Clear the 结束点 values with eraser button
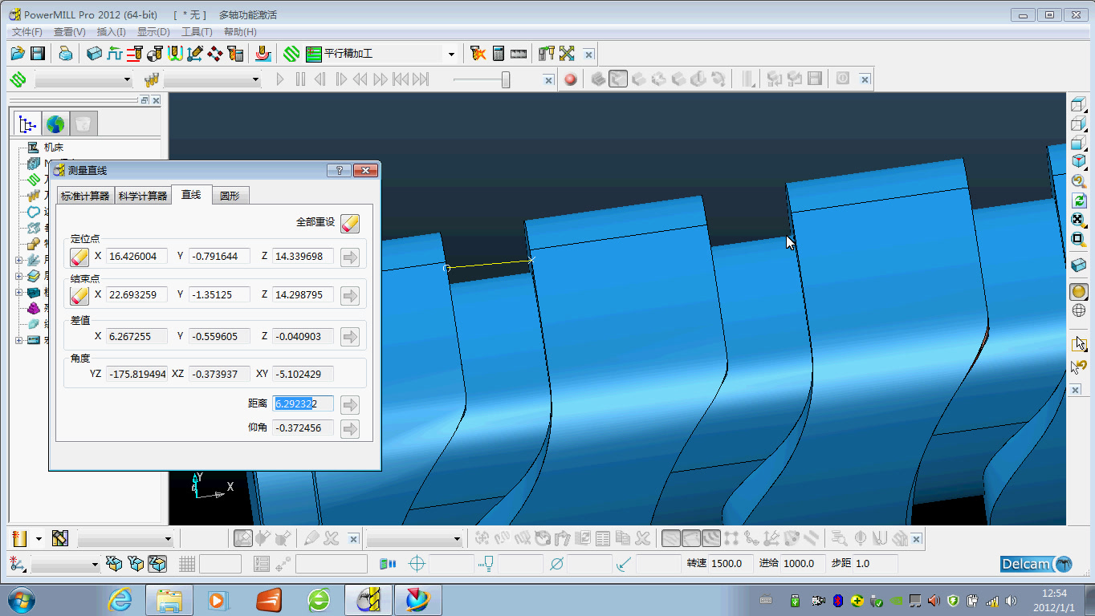The height and width of the screenshot is (616, 1095). pyautogui.click(x=79, y=295)
